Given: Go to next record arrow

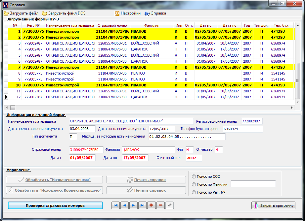Looking at the screenshot, I should pos(134,205).
